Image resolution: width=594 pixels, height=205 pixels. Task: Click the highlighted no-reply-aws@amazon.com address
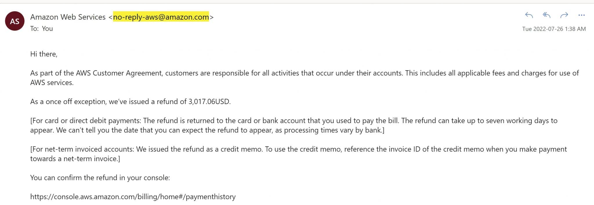tap(161, 17)
